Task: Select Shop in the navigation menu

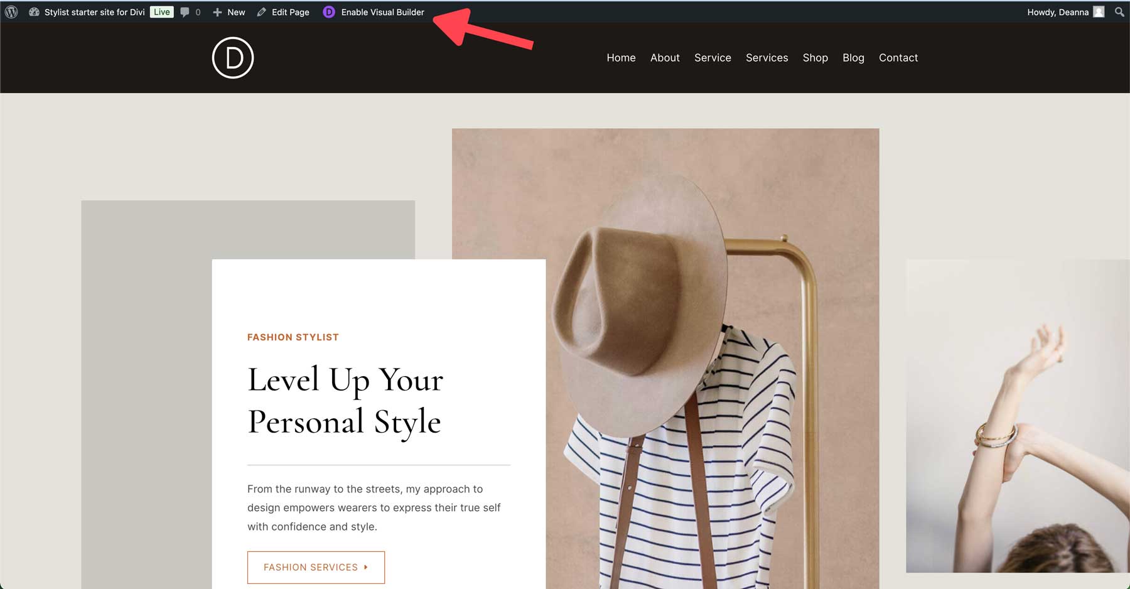Action: click(x=815, y=57)
